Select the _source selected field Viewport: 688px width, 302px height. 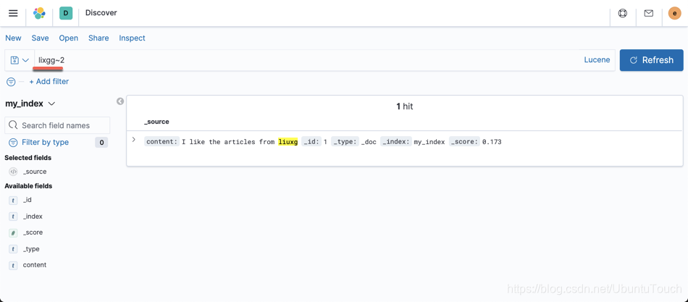pyautogui.click(x=35, y=172)
